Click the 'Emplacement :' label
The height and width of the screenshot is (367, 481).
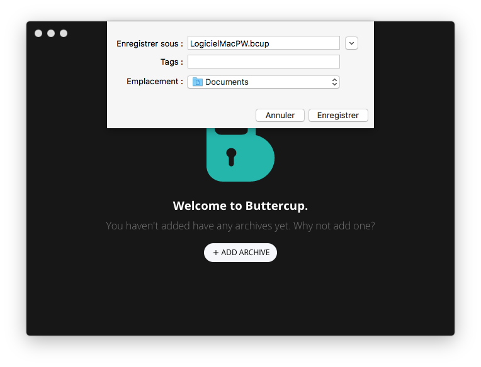point(155,82)
